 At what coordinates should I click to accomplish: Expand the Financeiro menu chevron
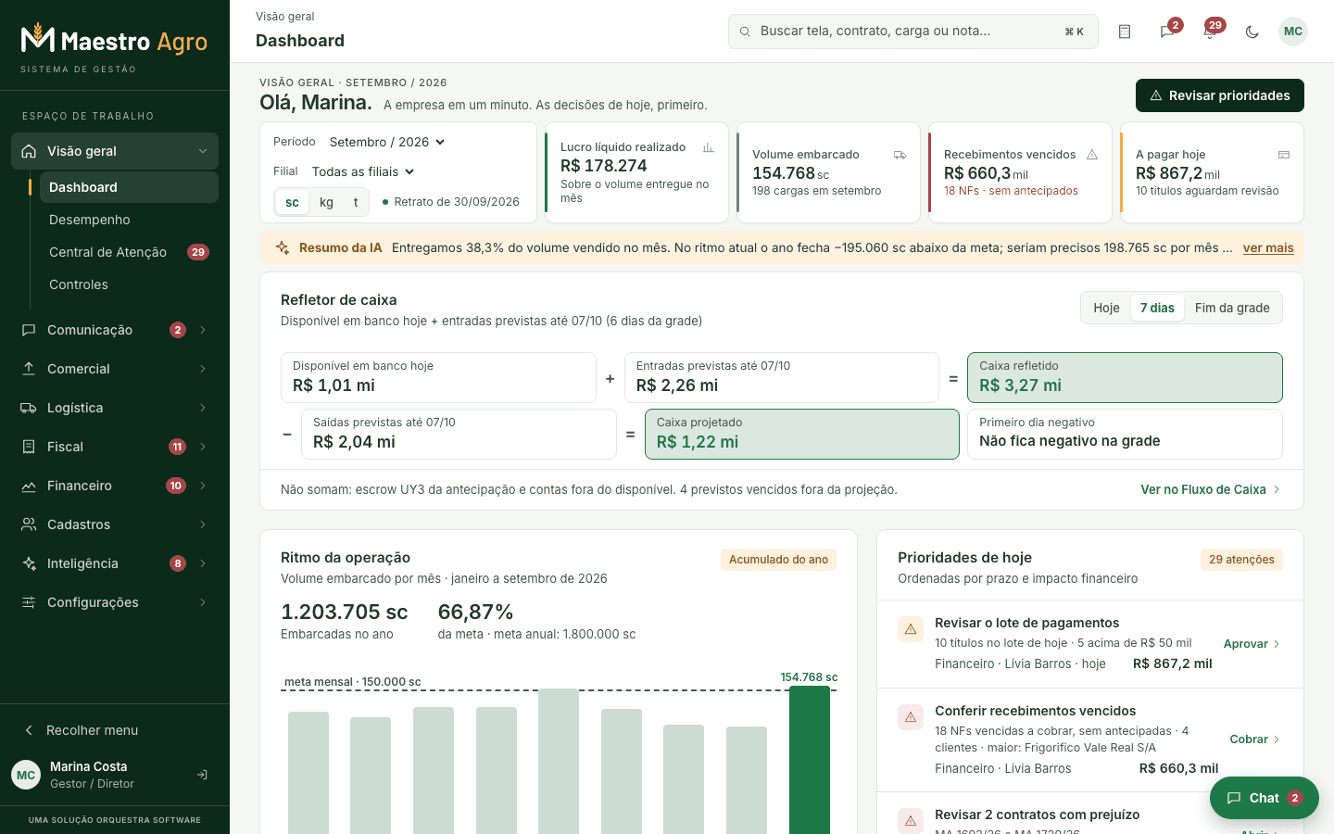[203, 486]
